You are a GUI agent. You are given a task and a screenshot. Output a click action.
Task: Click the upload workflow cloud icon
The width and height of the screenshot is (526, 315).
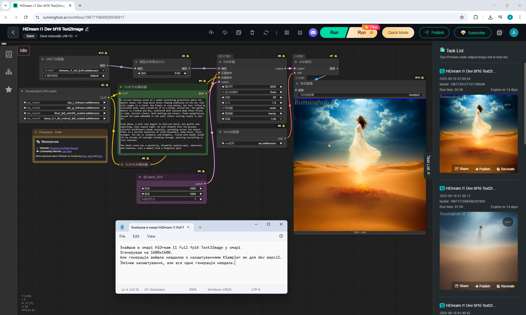pyautogui.click(x=211, y=33)
